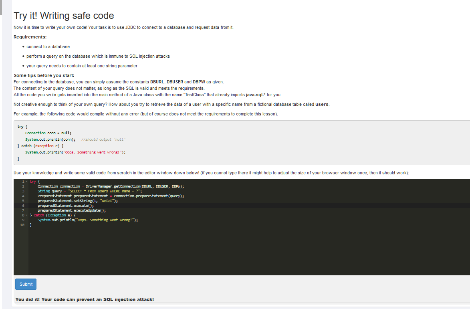This screenshot has width=470, height=309.
Task: Click the closing brace on line 10
Action: coord(30,225)
